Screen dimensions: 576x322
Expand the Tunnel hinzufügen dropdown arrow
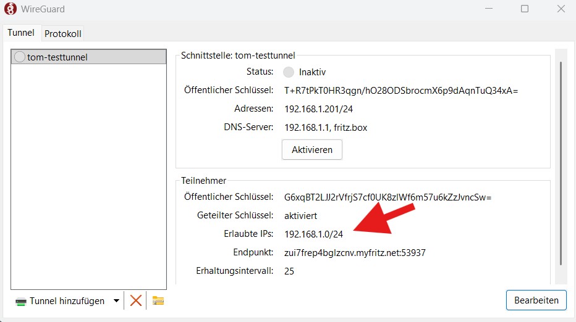coord(116,301)
